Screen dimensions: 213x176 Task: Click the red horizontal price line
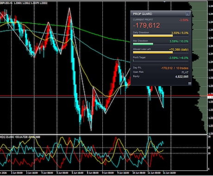[x=103, y=96]
